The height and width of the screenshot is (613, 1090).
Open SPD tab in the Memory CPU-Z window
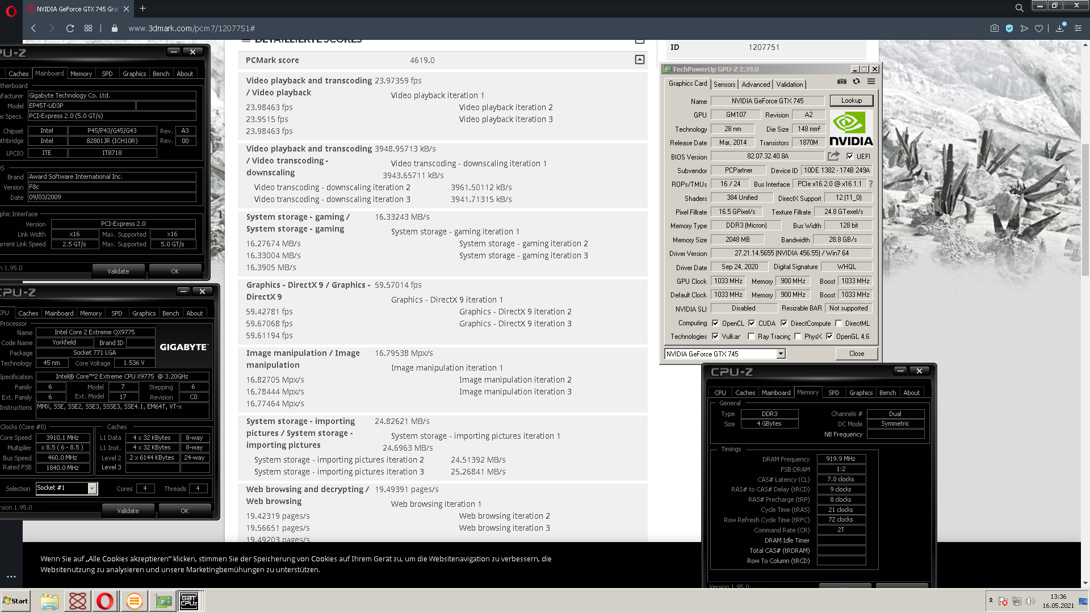(x=833, y=393)
